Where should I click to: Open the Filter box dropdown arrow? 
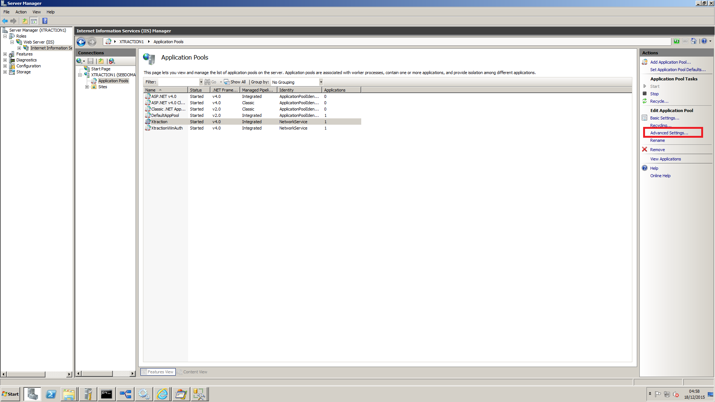(x=201, y=82)
